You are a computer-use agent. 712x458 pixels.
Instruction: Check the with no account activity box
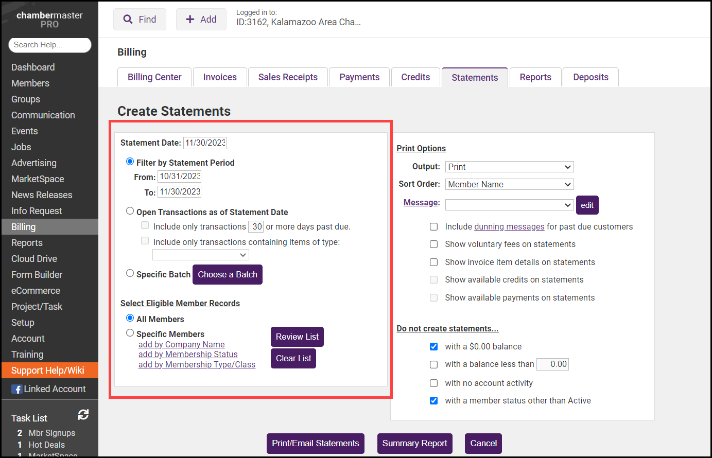point(434,383)
